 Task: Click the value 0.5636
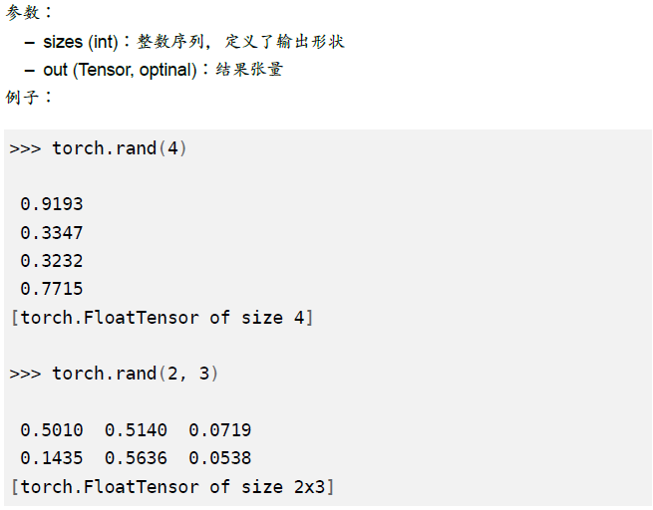(x=136, y=458)
